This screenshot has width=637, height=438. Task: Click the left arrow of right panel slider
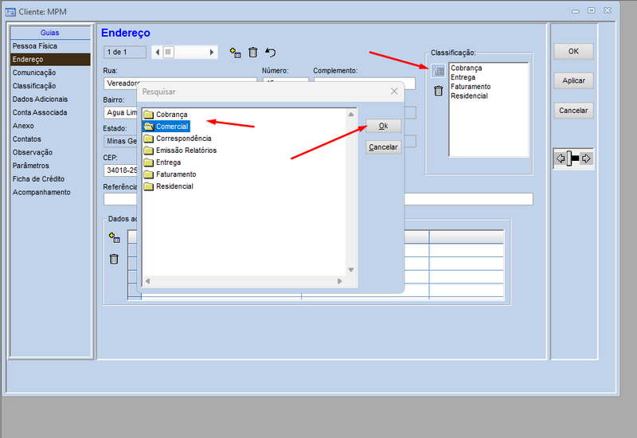click(561, 158)
